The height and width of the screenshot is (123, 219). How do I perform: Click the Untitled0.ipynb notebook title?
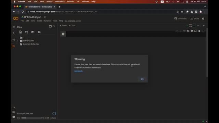coord(33,17)
